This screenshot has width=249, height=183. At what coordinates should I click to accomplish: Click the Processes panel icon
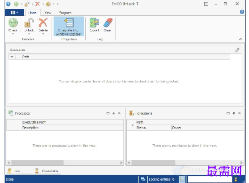pyautogui.click(x=11, y=113)
